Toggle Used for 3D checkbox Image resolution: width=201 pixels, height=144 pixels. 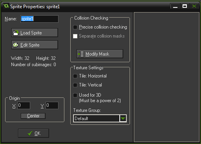(x=75, y=95)
